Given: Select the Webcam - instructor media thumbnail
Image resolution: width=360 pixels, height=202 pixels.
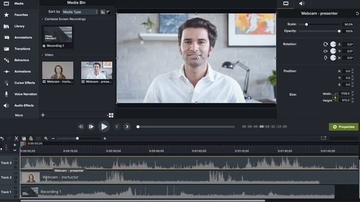Looking at the screenshot, I should [58, 70].
